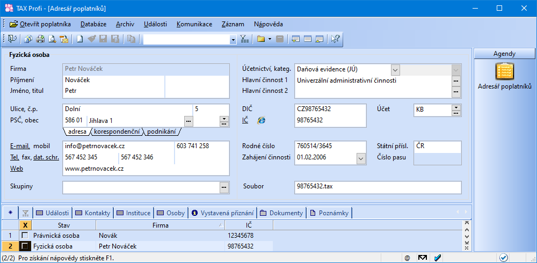The width and height of the screenshot is (537, 263).
Task: Click the second floppy disk save icon
Action: (x=115, y=39)
